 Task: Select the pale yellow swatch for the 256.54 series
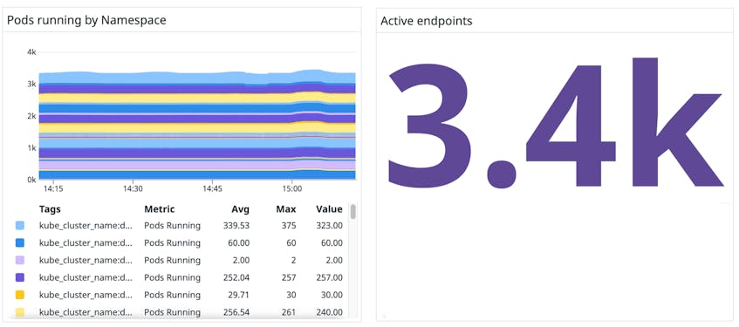(x=20, y=312)
